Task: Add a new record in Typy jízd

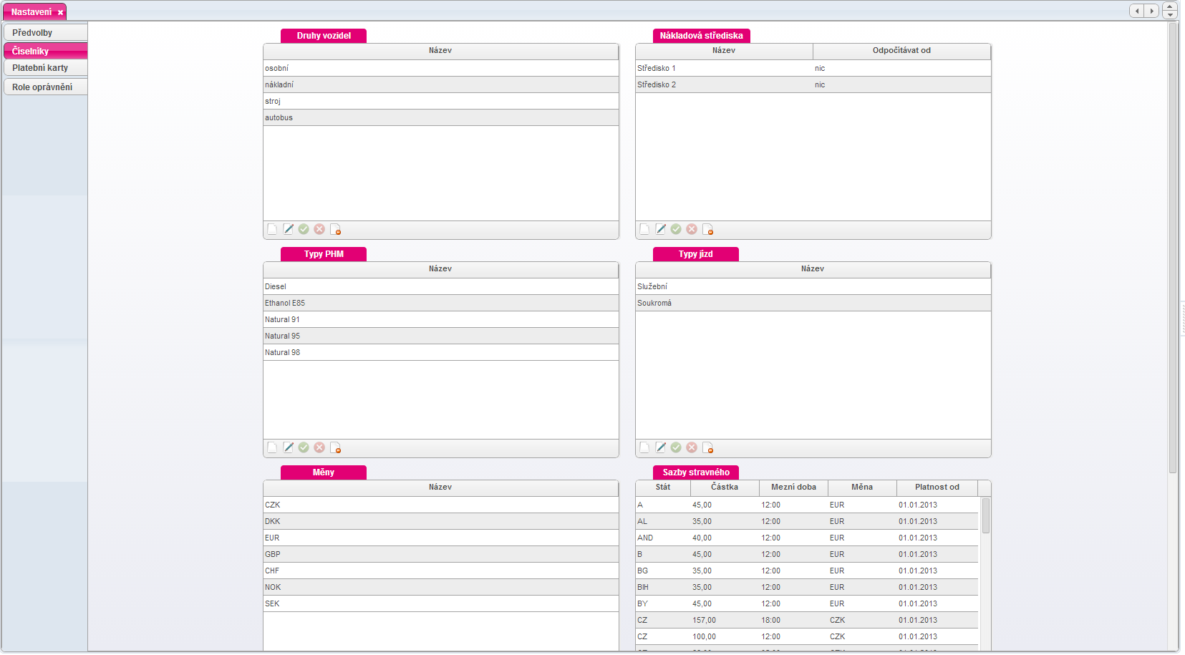Action: click(644, 447)
